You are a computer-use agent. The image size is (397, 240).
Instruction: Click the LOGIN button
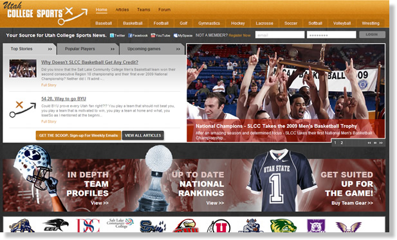tap(372, 35)
